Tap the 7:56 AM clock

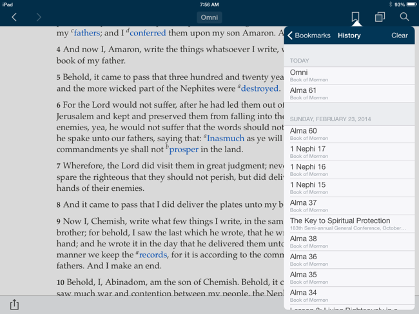[209, 5]
